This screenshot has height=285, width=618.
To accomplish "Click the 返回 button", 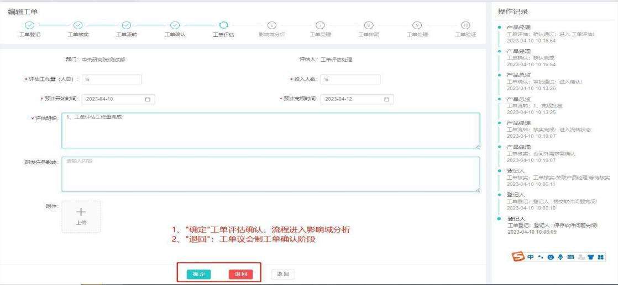I will tap(282, 274).
